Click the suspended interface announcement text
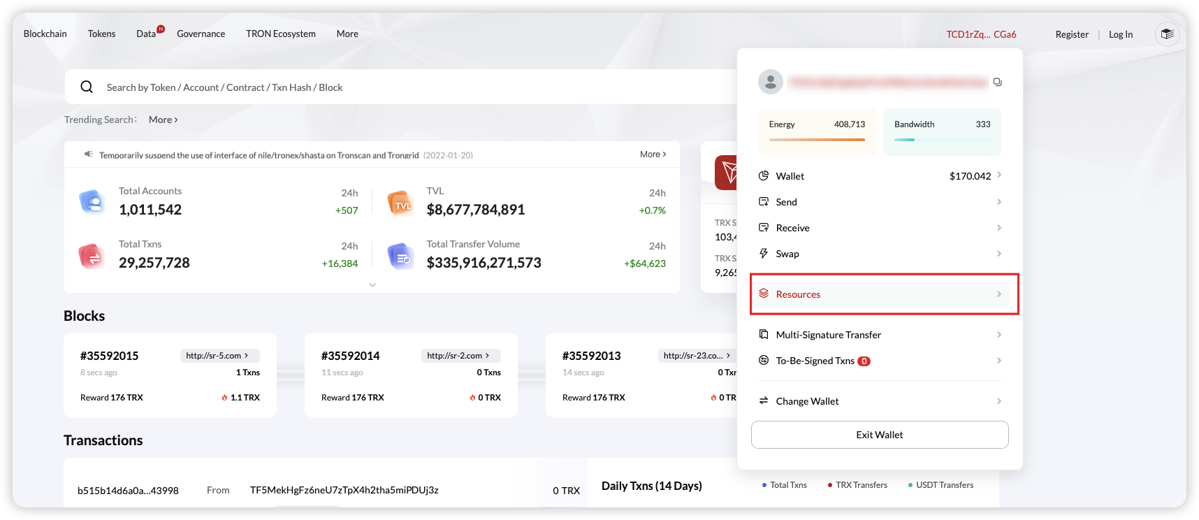Viewport: 1199px width, 520px height. [x=259, y=154]
